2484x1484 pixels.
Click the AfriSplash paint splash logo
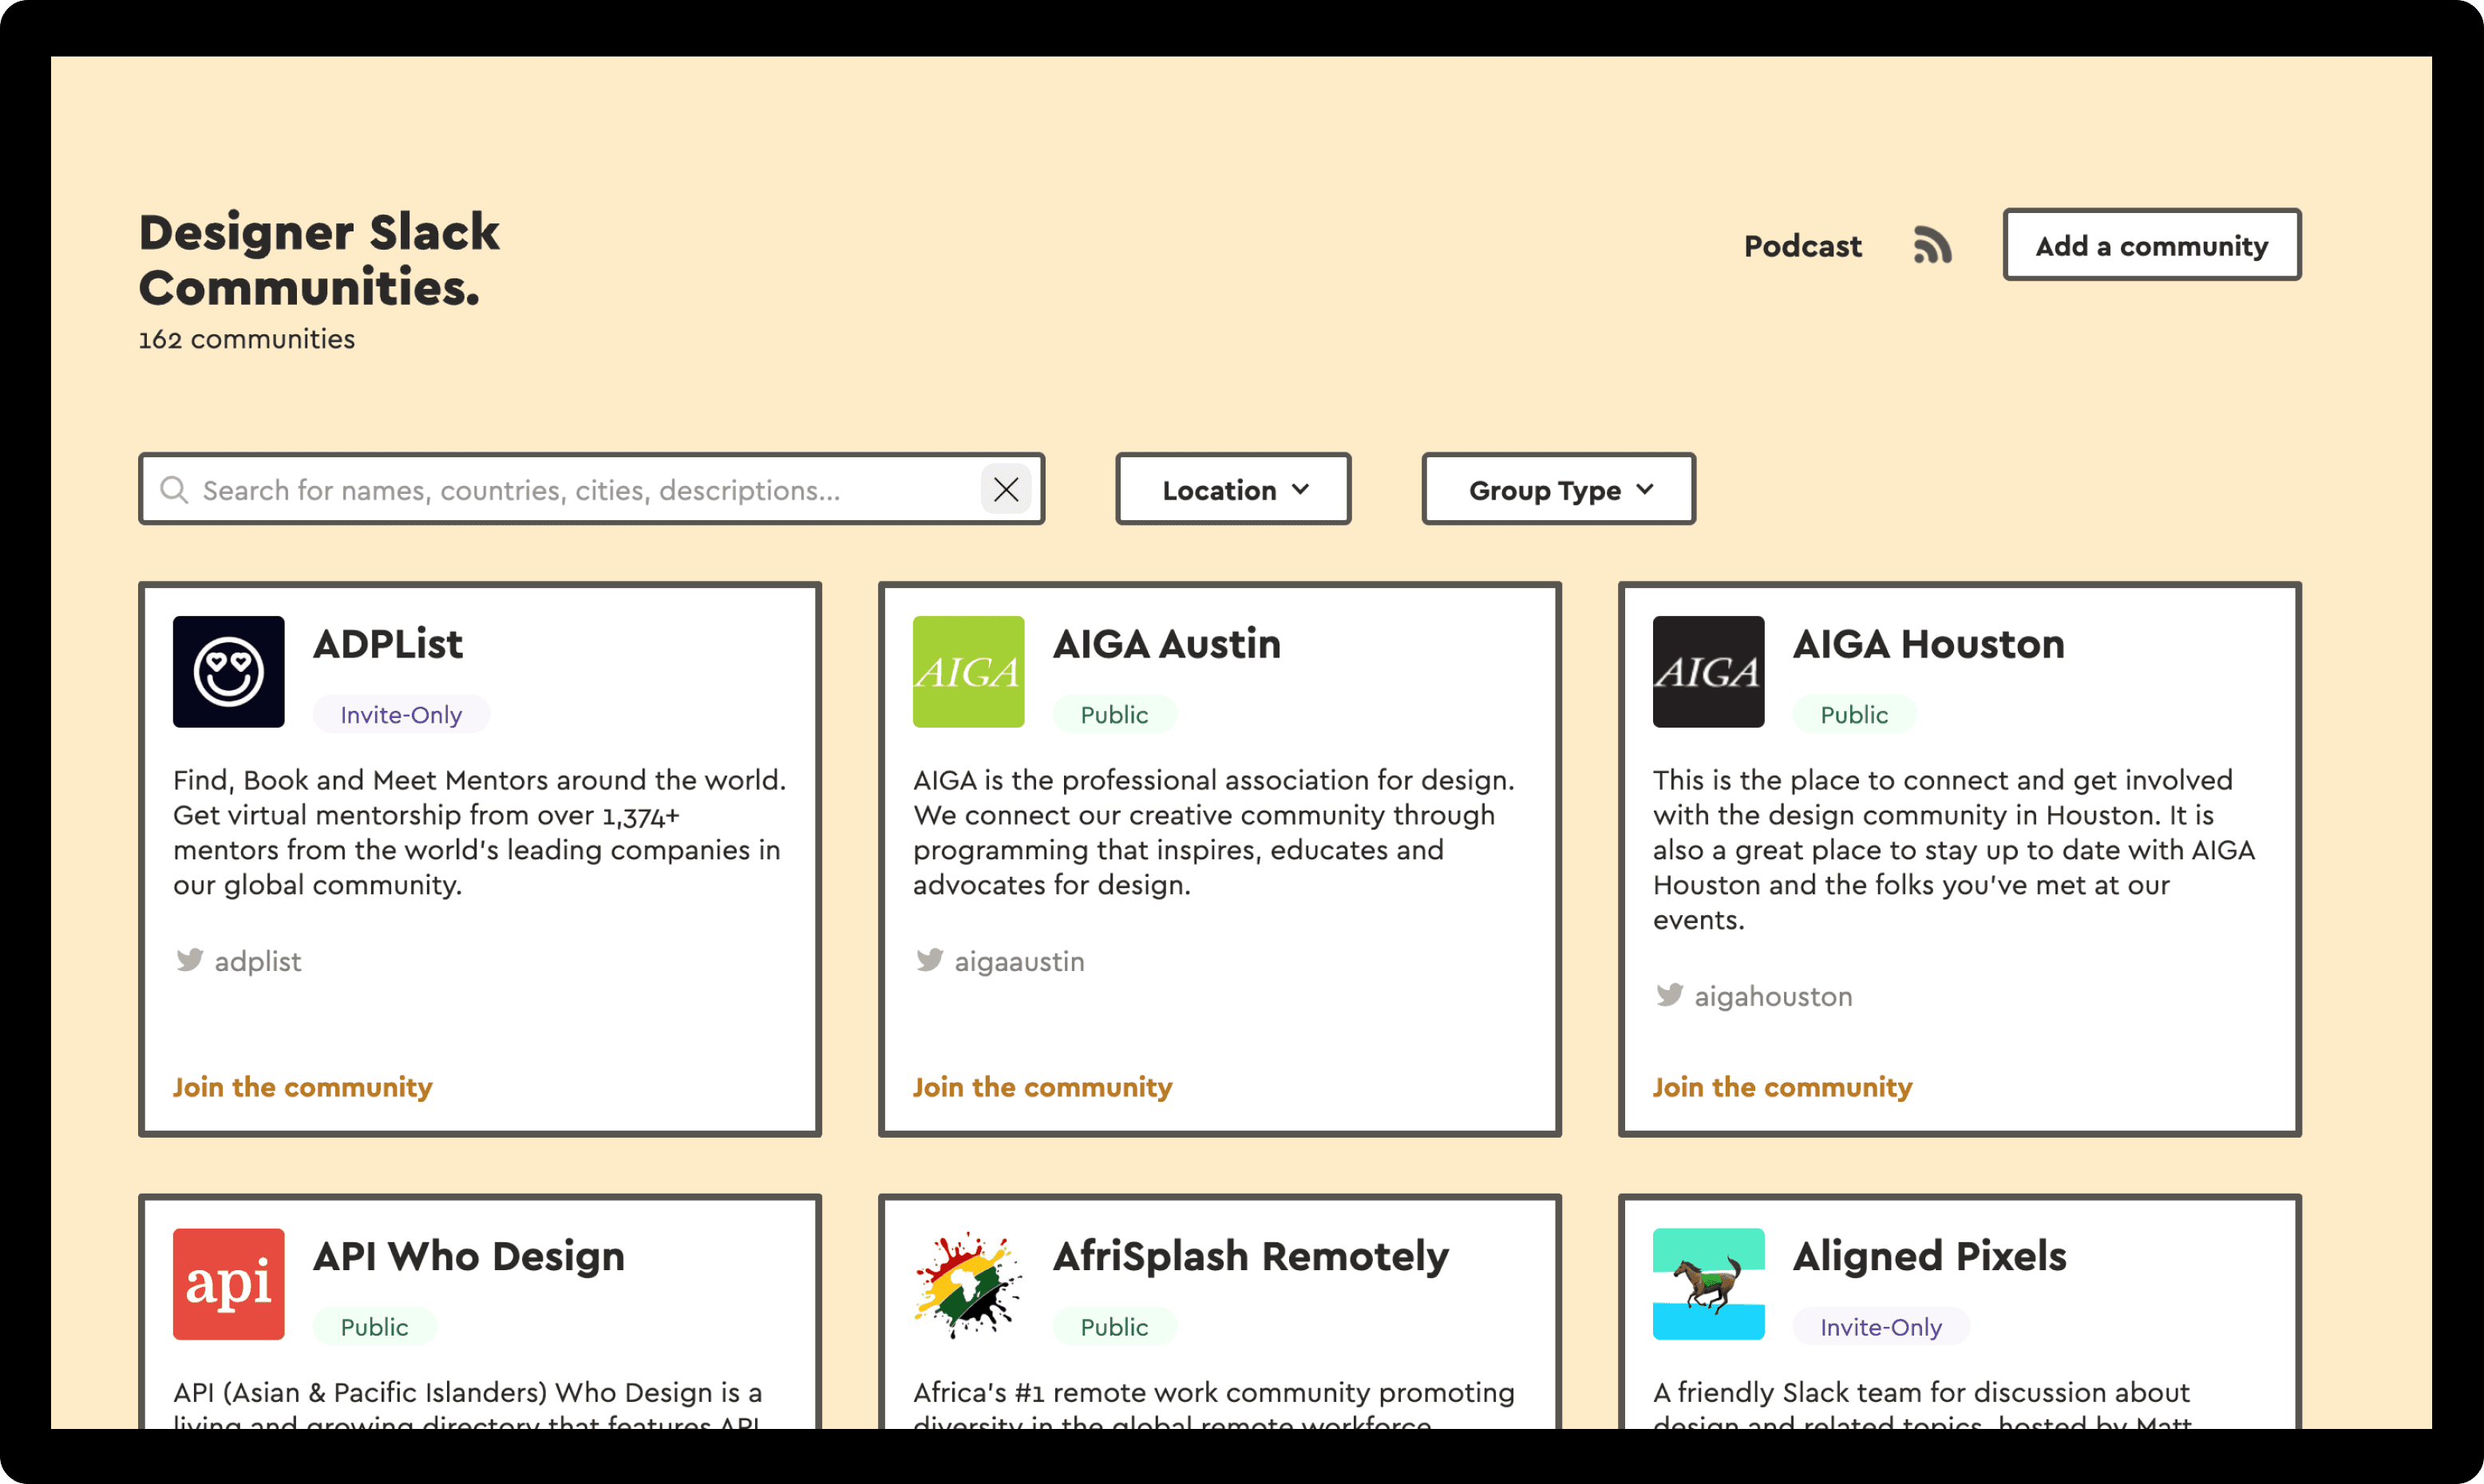[968, 1284]
